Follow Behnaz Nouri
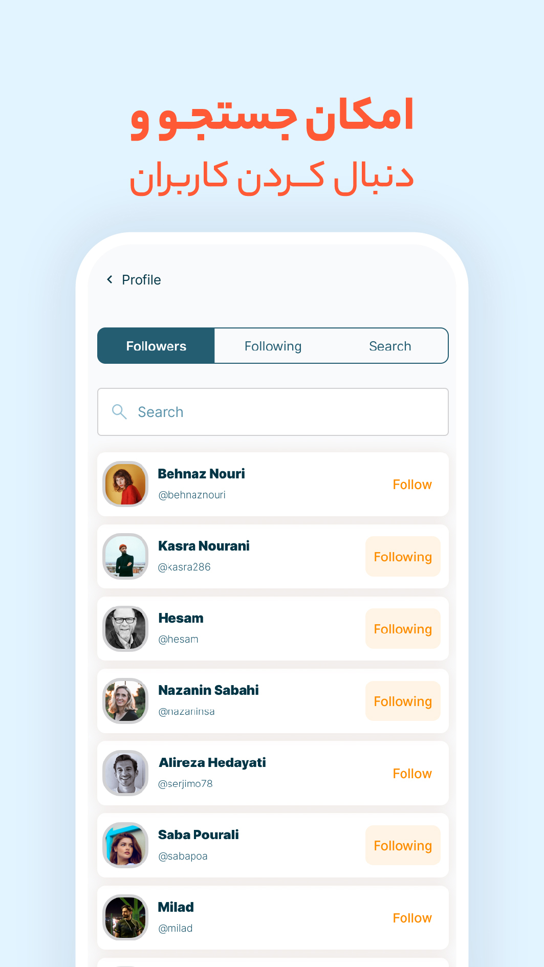 click(x=412, y=485)
